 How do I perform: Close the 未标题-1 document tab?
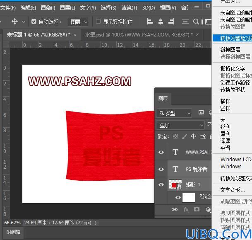click(x=75, y=35)
